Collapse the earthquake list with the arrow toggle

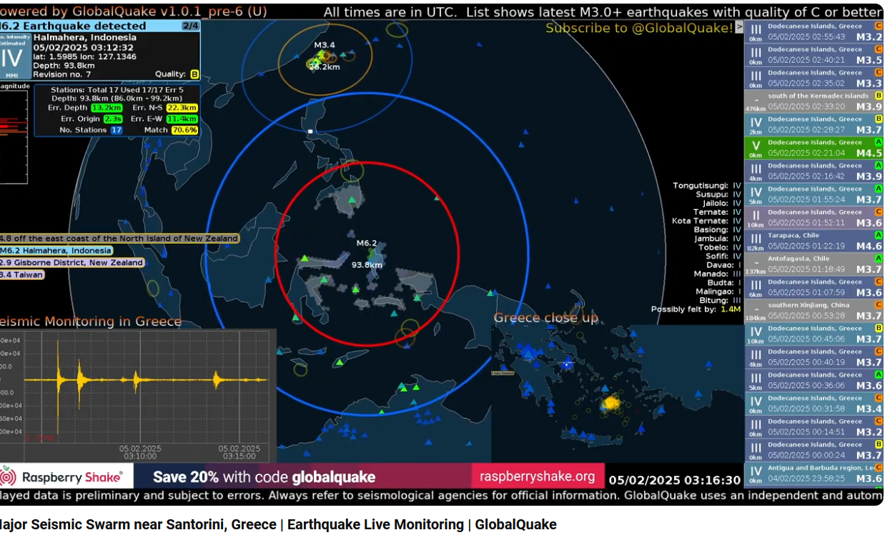click(x=739, y=26)
